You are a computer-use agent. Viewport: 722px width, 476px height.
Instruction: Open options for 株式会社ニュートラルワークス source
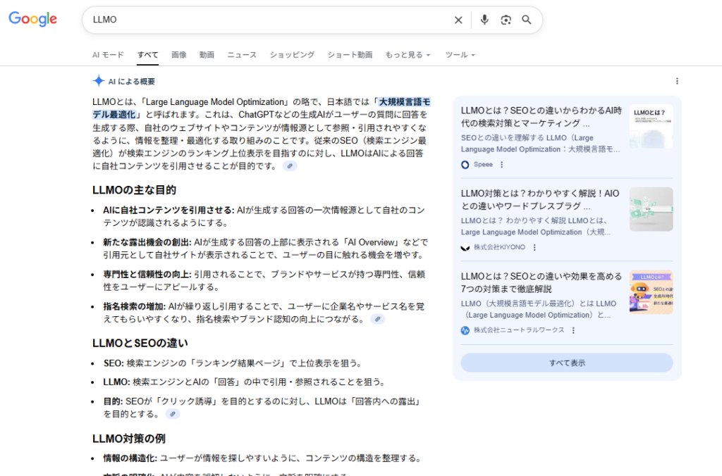click(x=573, y=330)
